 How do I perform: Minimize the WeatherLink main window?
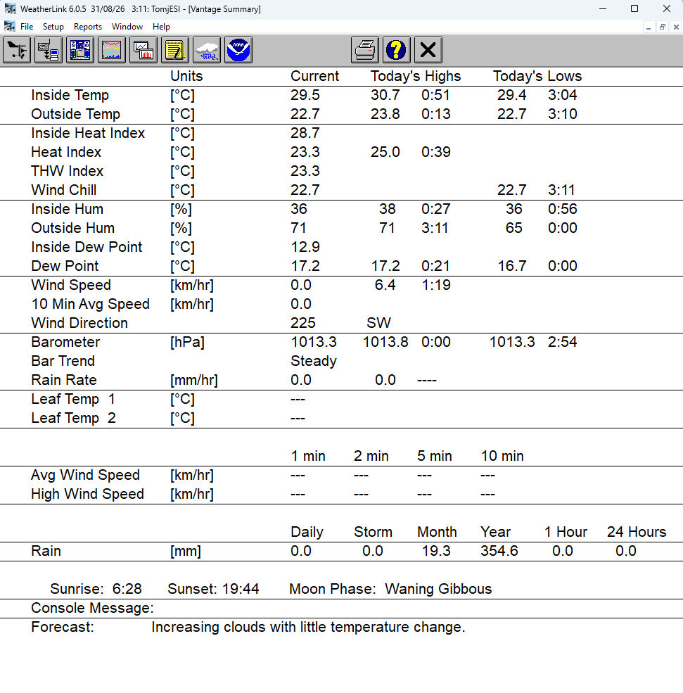tap(603, 9)
